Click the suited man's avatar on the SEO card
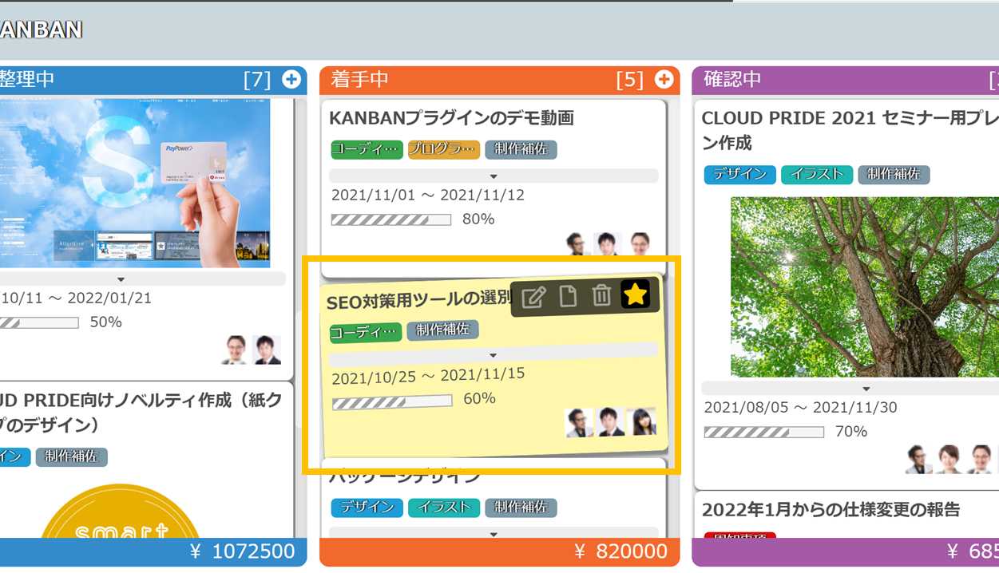Viewport: 999px width, 573px height. [x=611, y=421]
